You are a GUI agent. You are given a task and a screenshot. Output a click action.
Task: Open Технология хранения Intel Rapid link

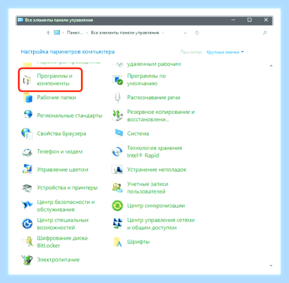pyautogui.click(x=154, y=152)
